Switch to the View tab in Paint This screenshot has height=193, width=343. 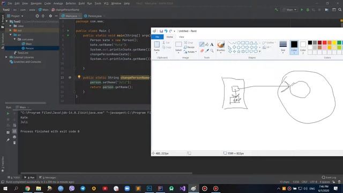click(x=181, y=37)
